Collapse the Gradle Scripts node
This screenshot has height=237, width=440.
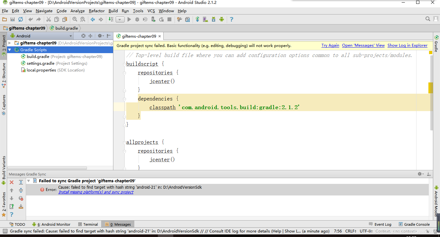point(10,50)
